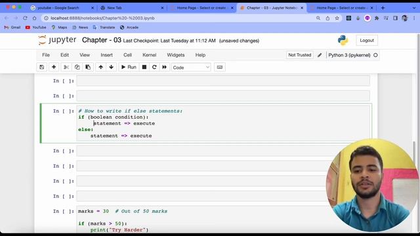
Task: Open the cell type Code dropdown
Action: 191,68
